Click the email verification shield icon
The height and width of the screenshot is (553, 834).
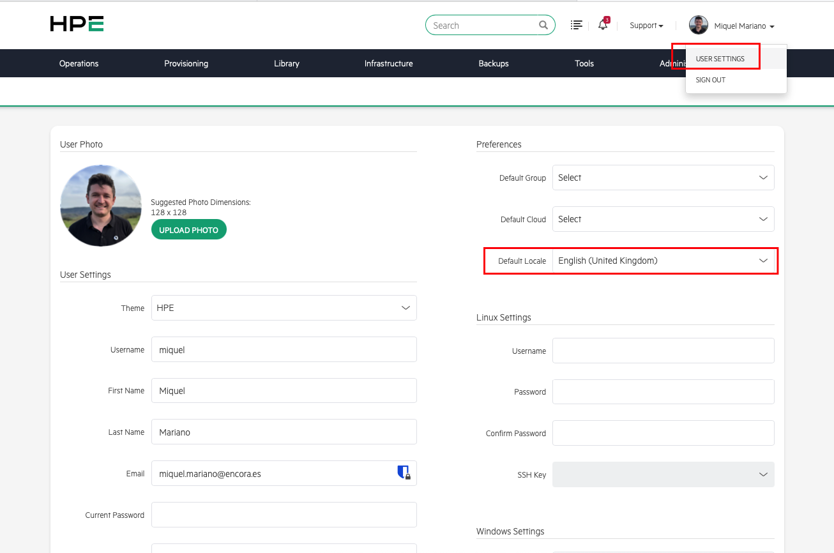pos(404,473)
